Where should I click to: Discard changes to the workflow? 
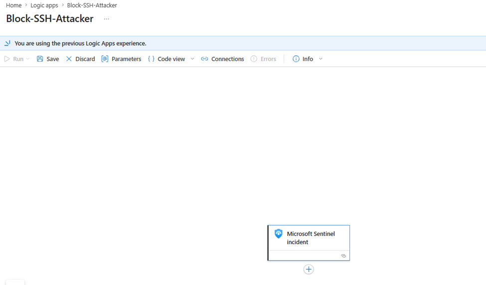[85, 59]
